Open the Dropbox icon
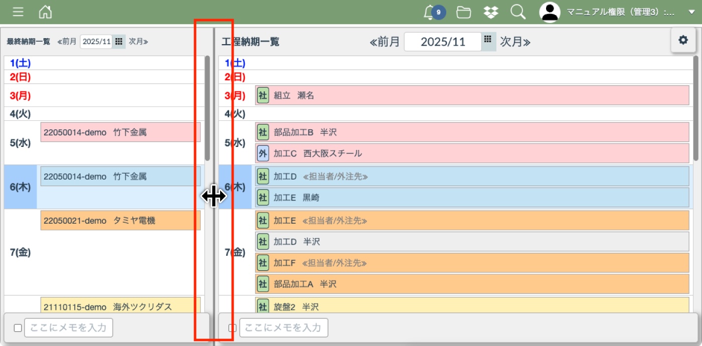The image size is (702, 346). (491, 12)
